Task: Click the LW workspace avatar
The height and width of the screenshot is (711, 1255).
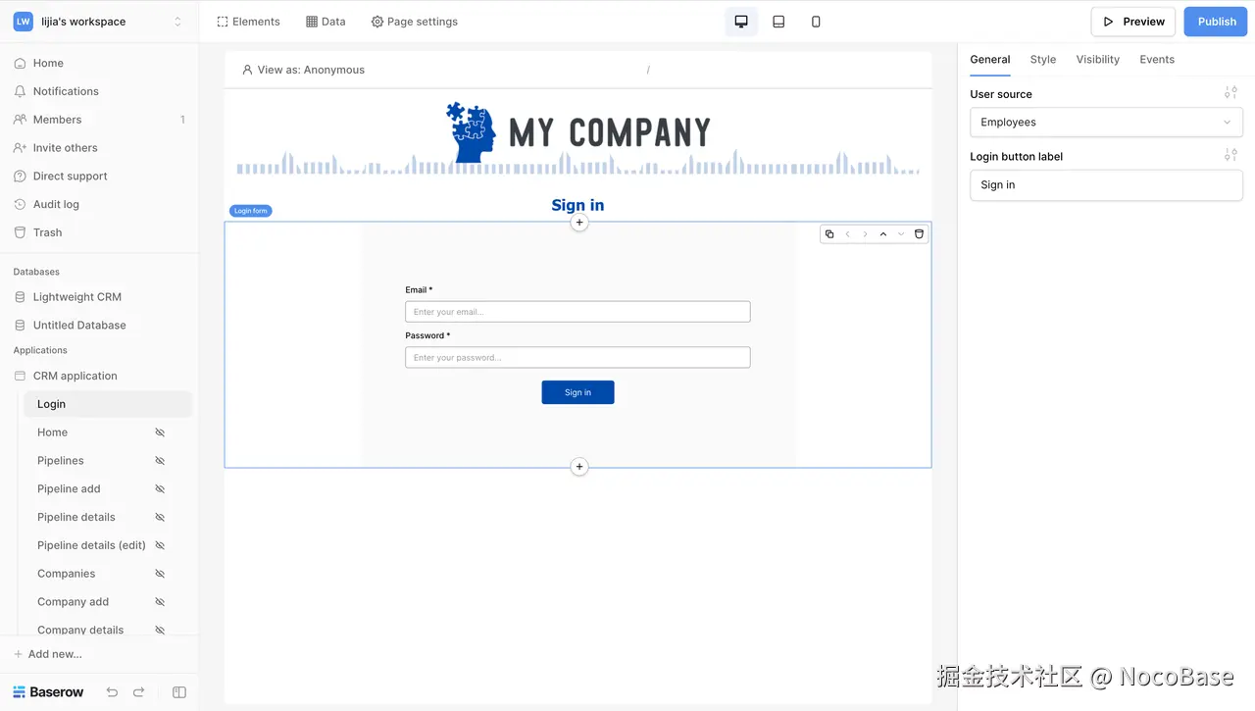Action: point(23,22)
